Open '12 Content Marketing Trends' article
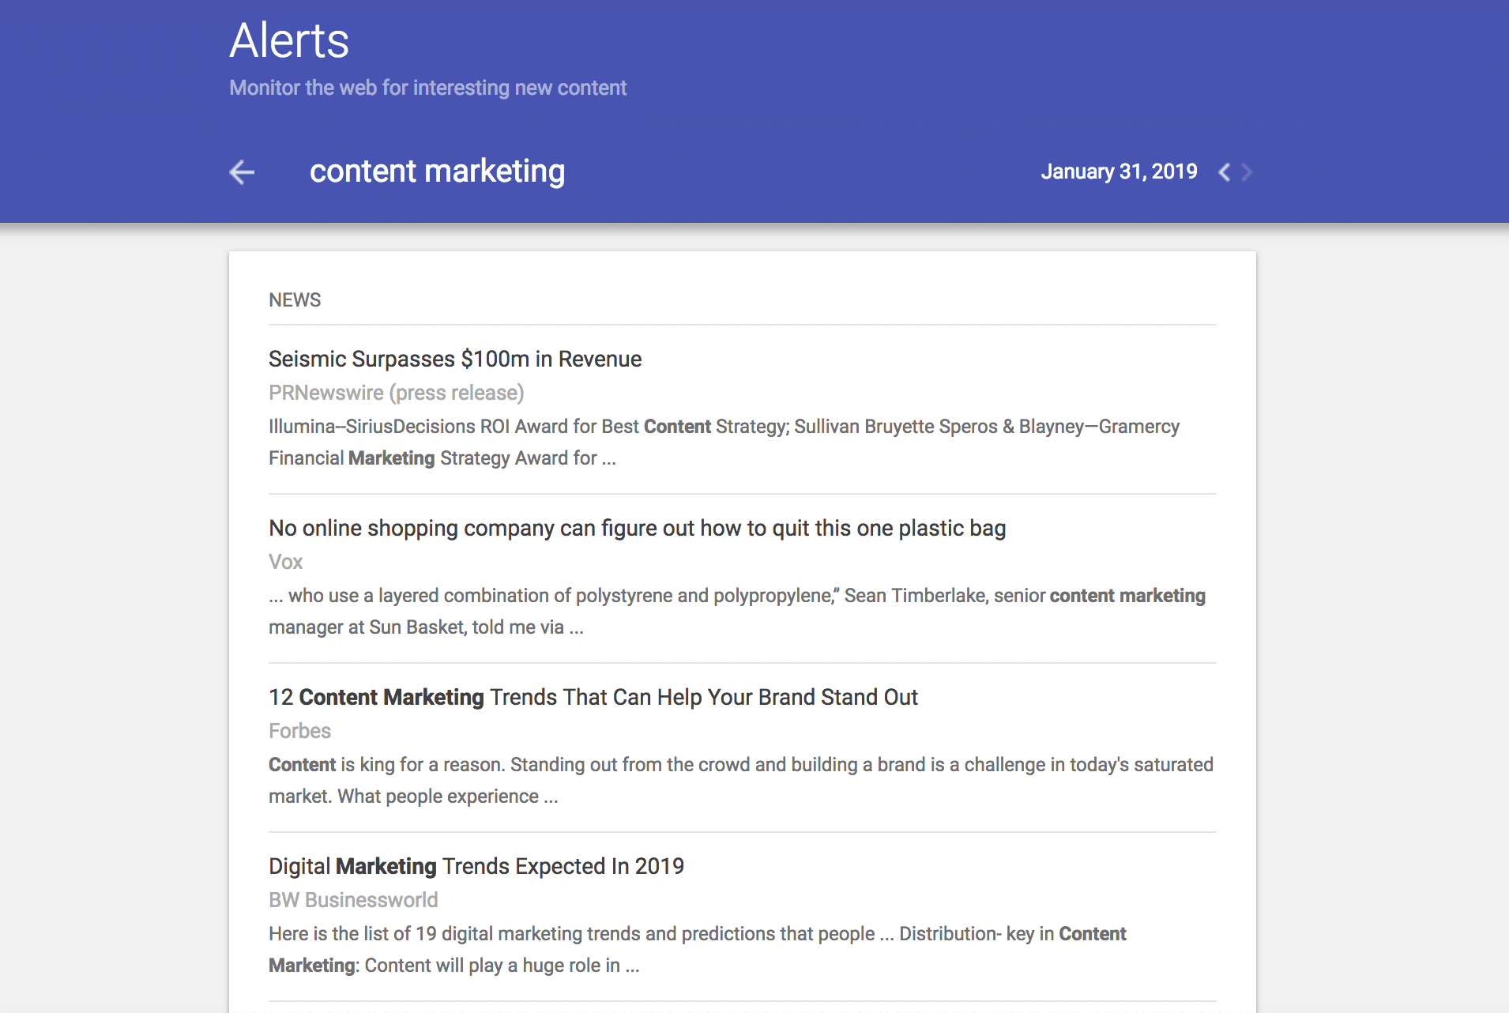The width and height of the screenshot is (1509, 1013). pos(593,697)
